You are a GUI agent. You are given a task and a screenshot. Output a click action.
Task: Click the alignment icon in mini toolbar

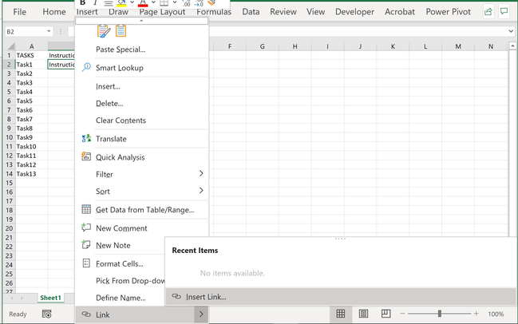click(109, 3)
